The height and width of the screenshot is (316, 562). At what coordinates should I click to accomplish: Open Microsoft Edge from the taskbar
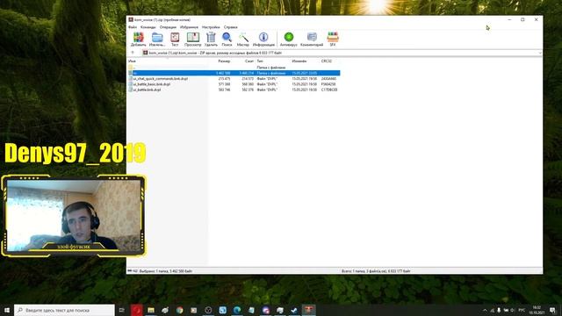coord(237,310)
